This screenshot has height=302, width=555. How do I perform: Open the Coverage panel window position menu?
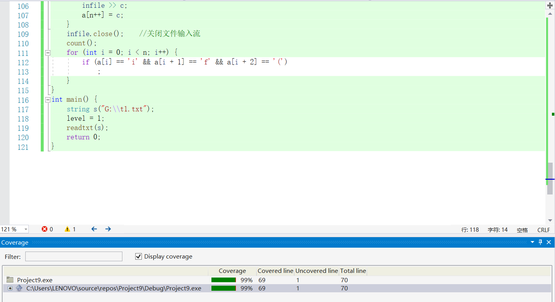tap(532, 242)
